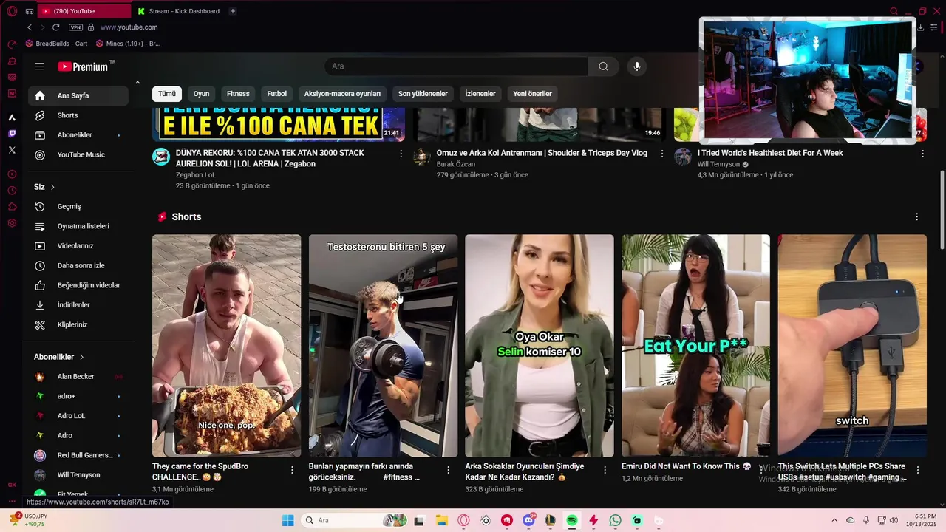Screen dimensions: 946x532
Task: Click Zegabon LoL channel avatar
Action: tap(161, 156)
